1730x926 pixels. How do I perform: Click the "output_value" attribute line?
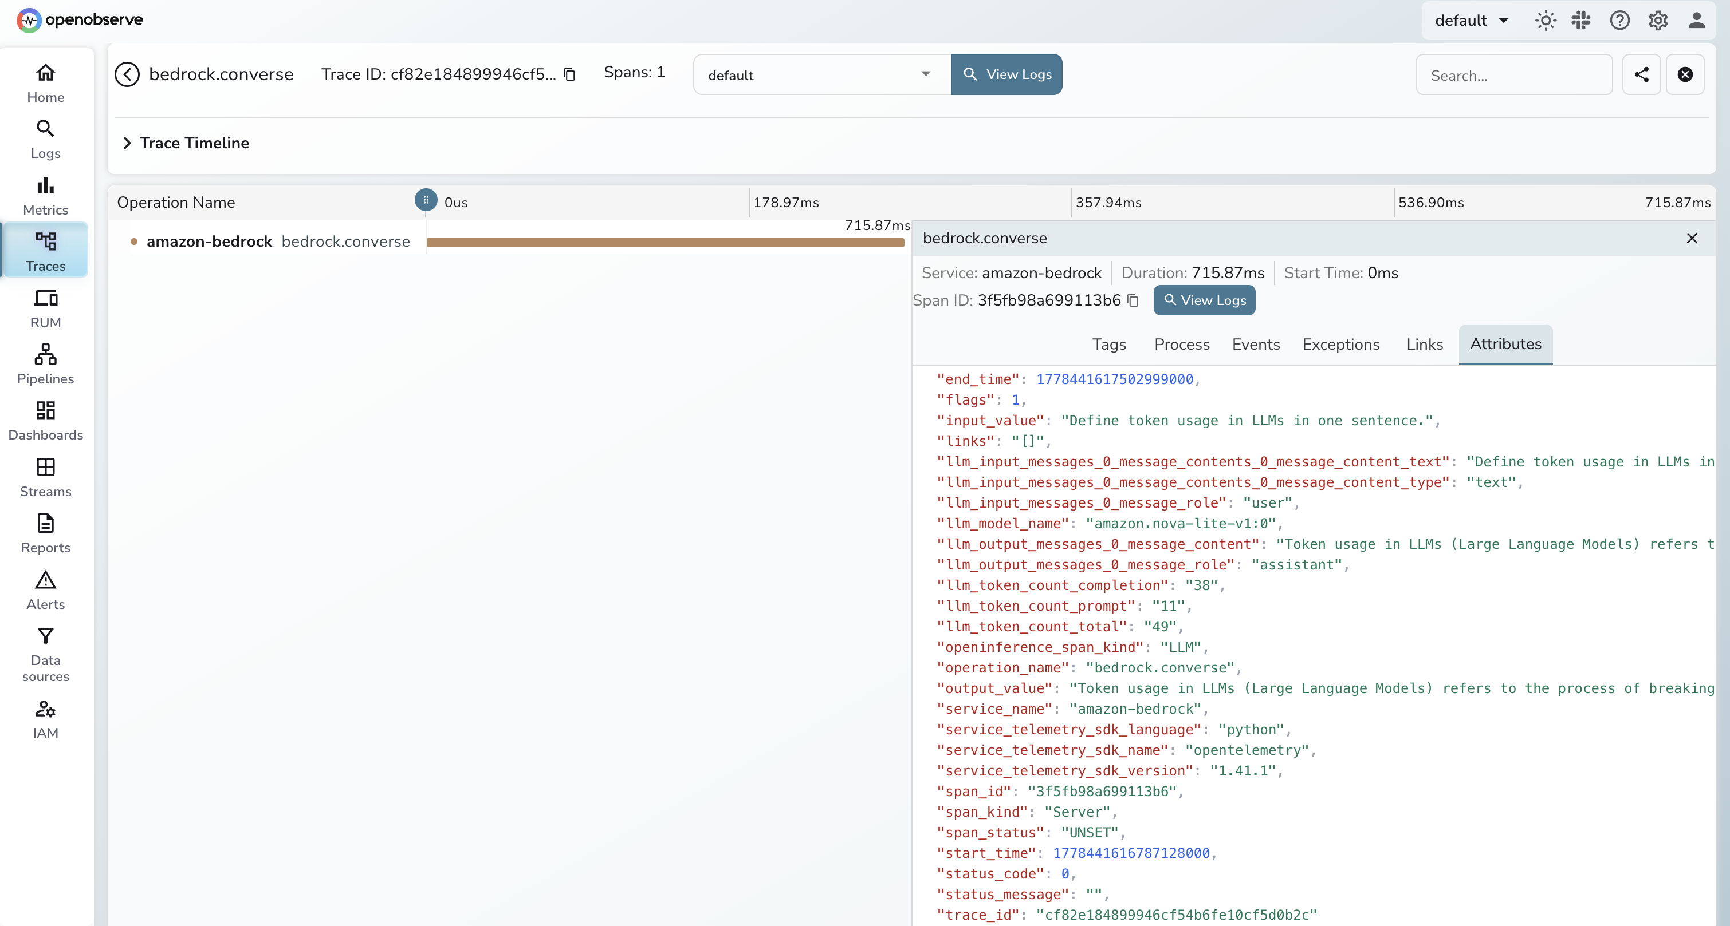click(x=1325, y=688)
